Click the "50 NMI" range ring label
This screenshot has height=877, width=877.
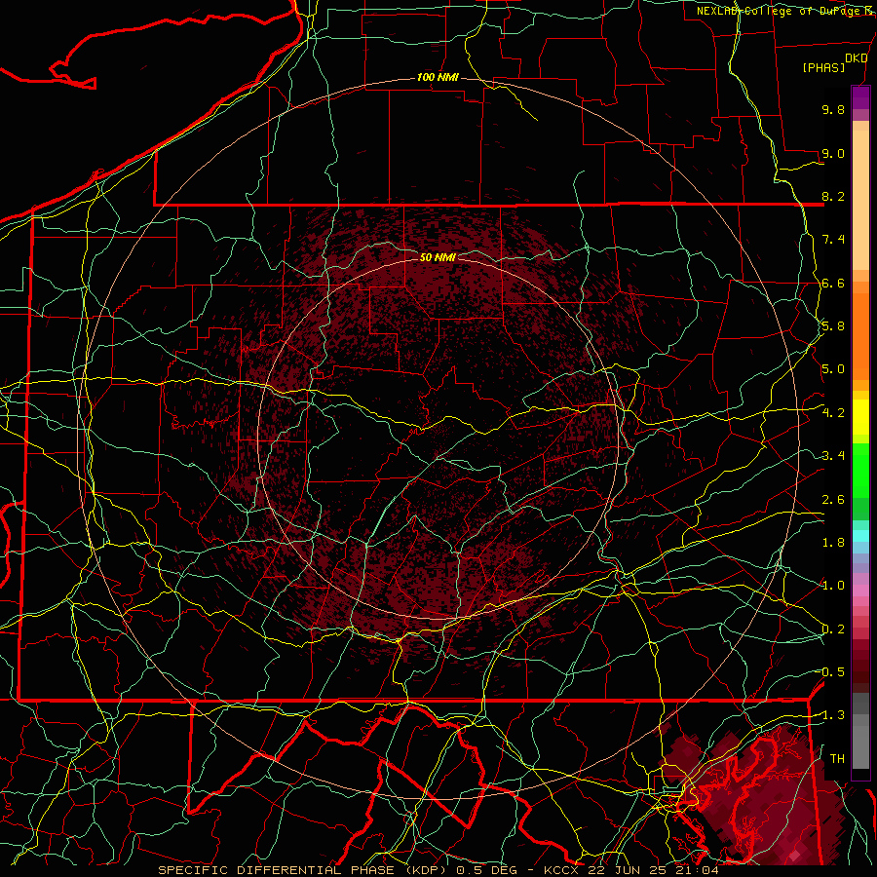click(x=438, y=257)
